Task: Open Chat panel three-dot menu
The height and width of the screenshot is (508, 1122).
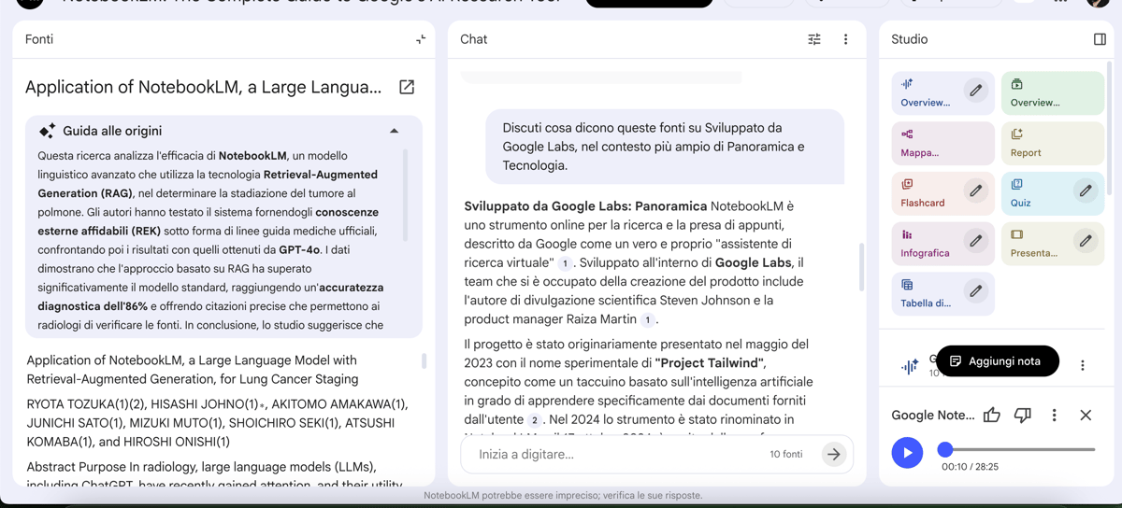Action: pos(845,39)
